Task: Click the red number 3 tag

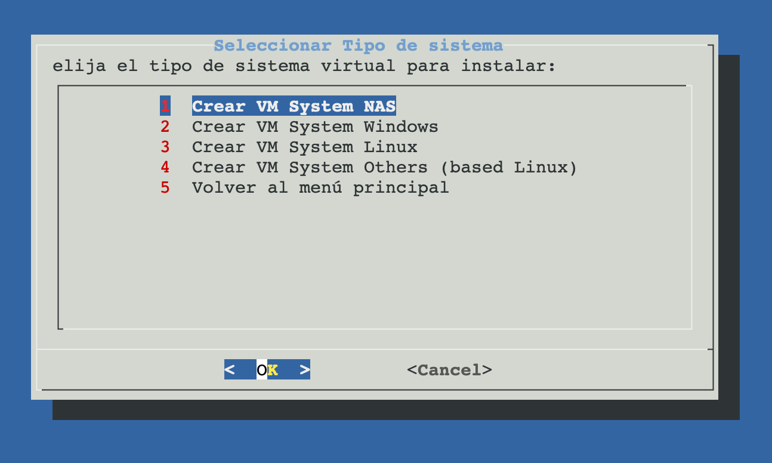Action: pos(165,147)
